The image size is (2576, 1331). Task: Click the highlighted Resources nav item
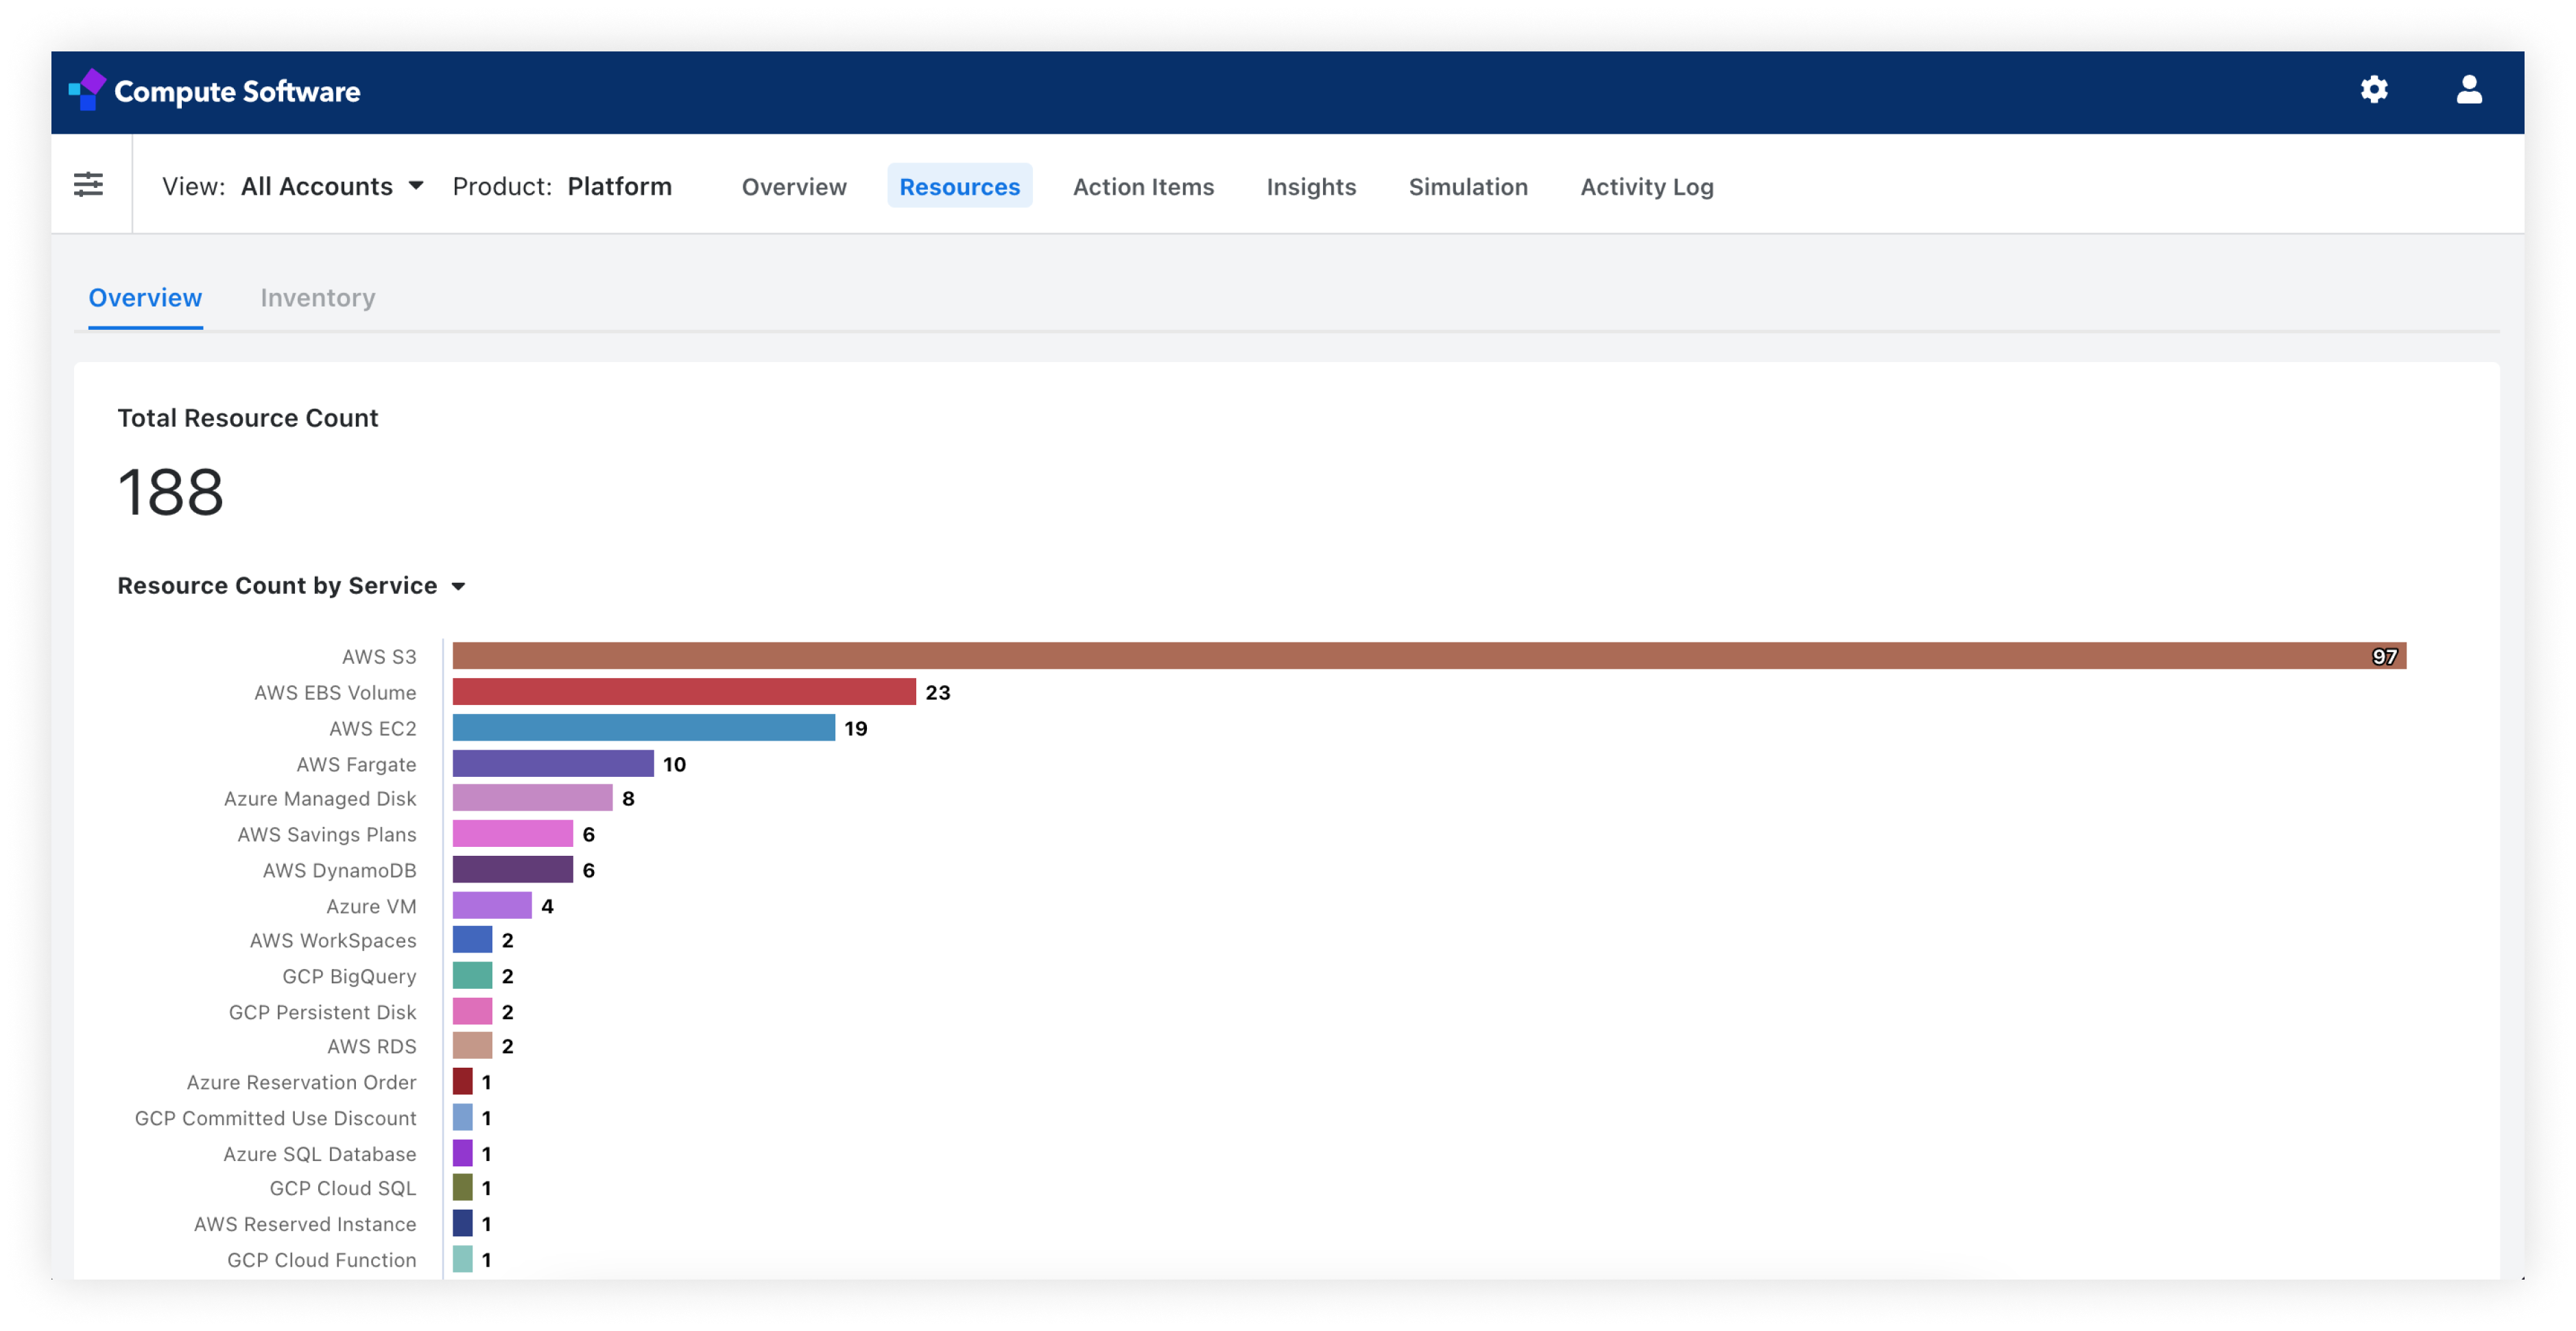click(x=959, y=187)
